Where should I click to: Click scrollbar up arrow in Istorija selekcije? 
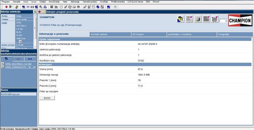[x=35, y=16]
